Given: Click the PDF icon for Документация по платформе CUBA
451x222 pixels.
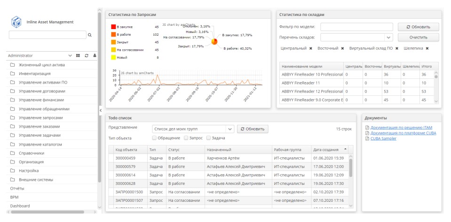Looking at the screenshot, I should 367,133.
